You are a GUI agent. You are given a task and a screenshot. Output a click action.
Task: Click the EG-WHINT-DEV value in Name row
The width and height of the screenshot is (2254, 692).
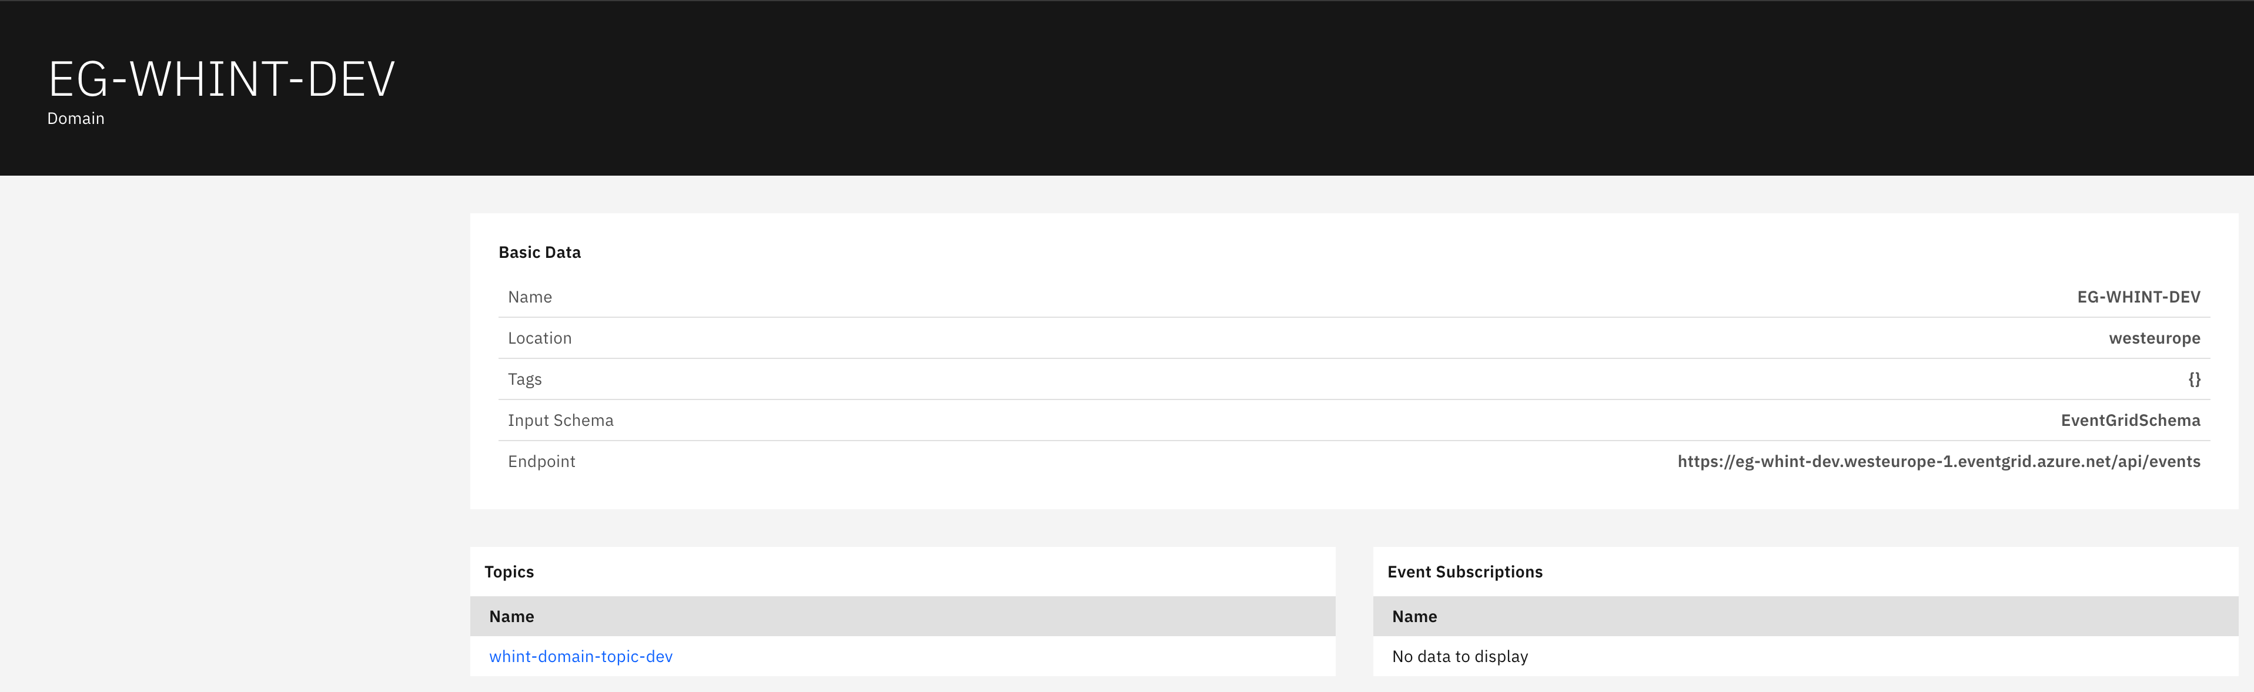tap(2138, 297)
